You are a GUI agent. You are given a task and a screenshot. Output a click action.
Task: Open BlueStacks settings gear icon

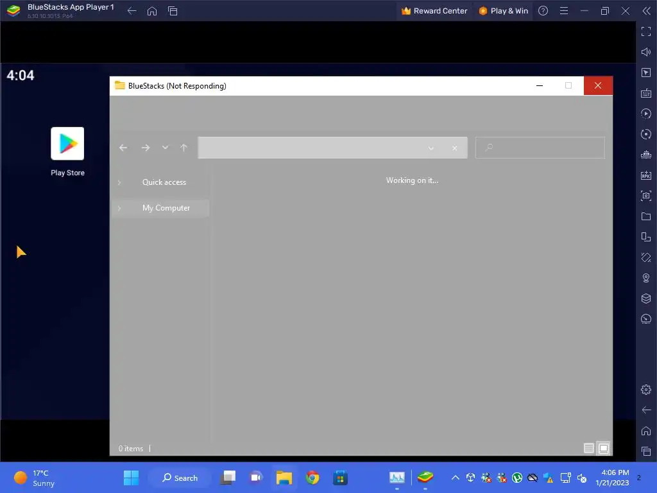645,390
